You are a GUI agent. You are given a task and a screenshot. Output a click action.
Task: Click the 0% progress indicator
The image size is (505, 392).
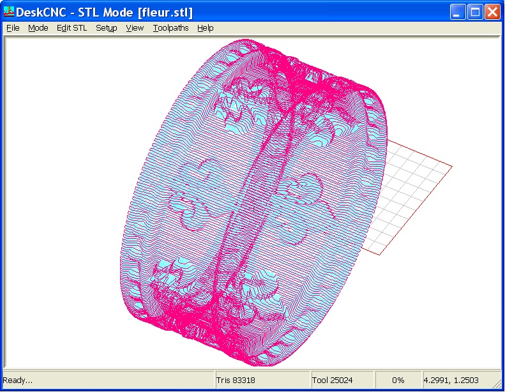[x=398, y=380]
